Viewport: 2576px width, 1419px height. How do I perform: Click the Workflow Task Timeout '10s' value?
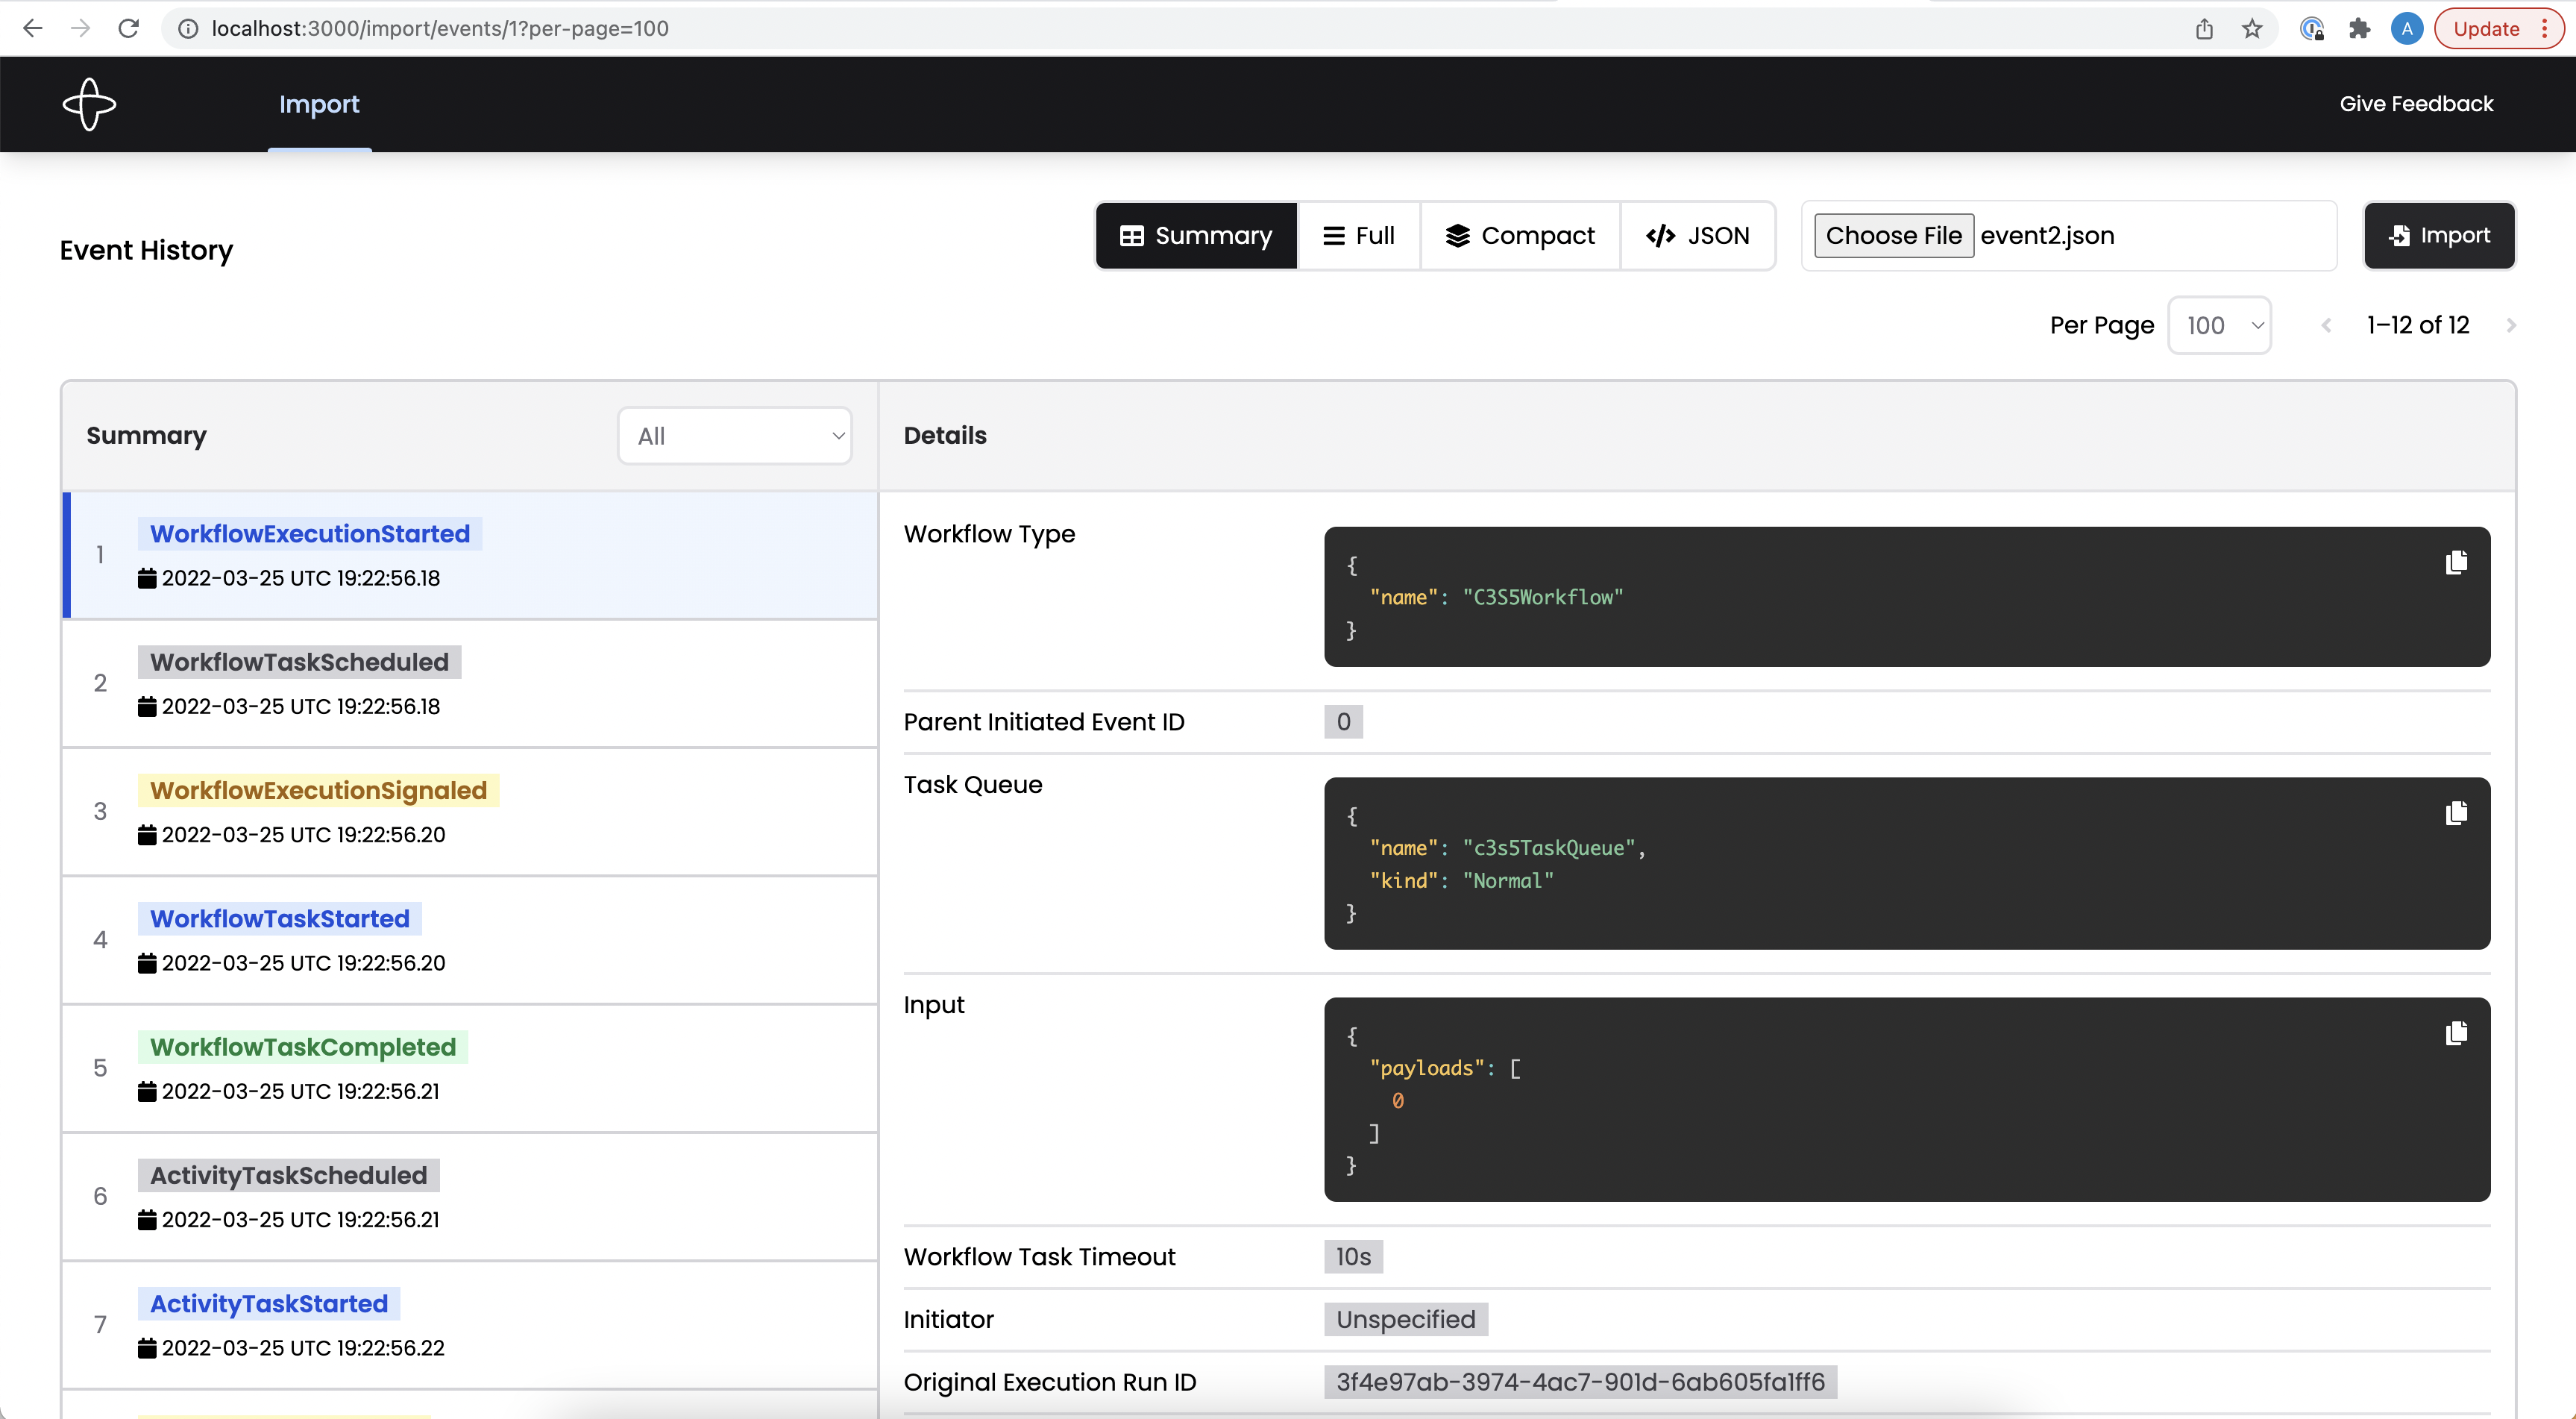[x=1353, y=1257]
